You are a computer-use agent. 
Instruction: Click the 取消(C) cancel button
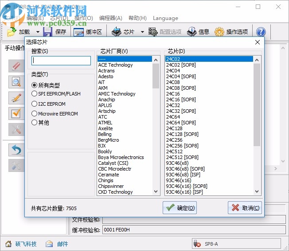point(245,208)
